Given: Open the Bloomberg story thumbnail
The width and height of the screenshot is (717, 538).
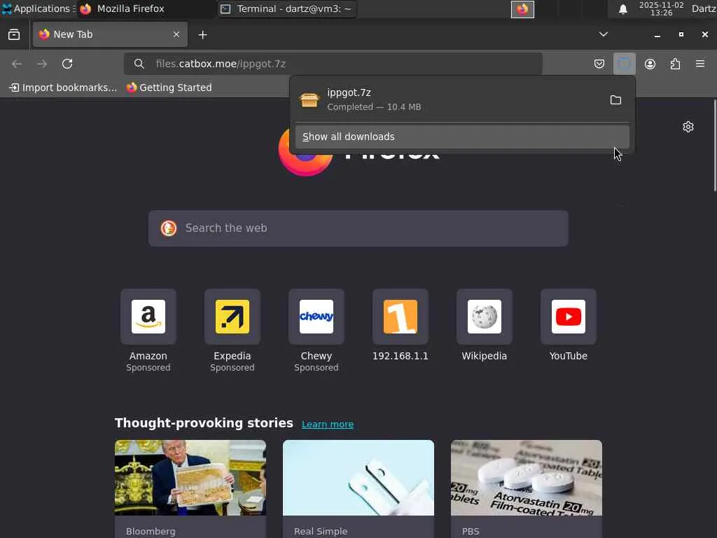Looking at the screenshot, I should (x=190, y=478).
